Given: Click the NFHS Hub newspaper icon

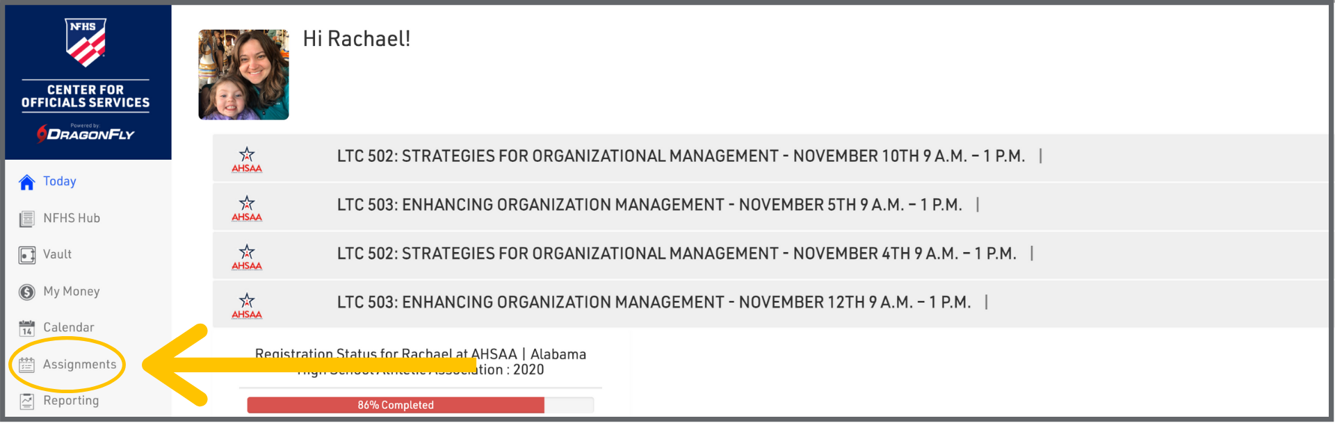Looking at the screenshot, I should (27, 219).
